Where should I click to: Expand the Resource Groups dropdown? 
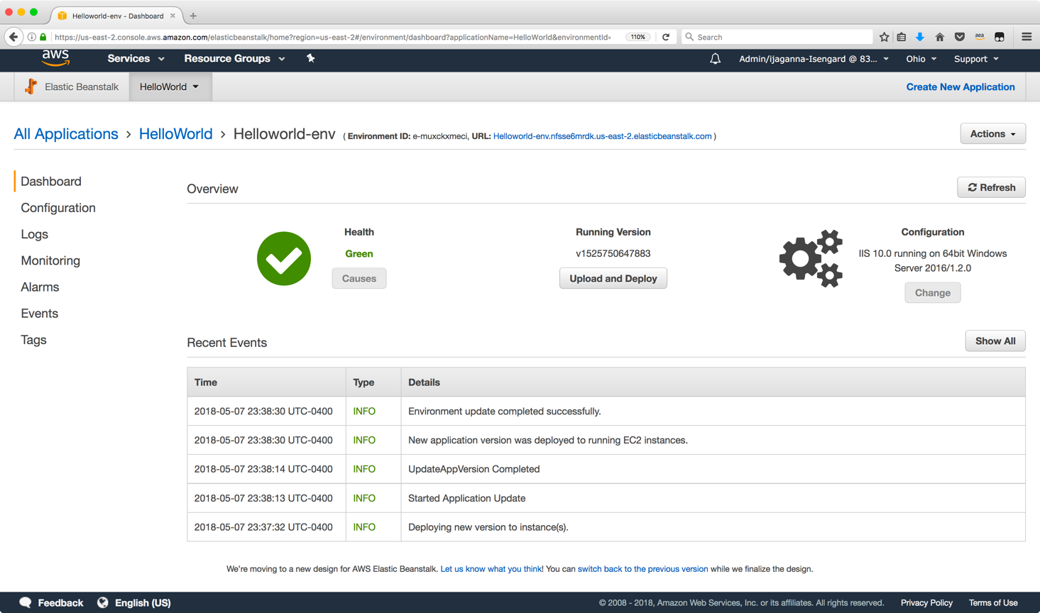(234, 59)
